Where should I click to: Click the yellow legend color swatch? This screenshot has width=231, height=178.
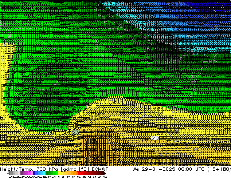pos(59,173)
